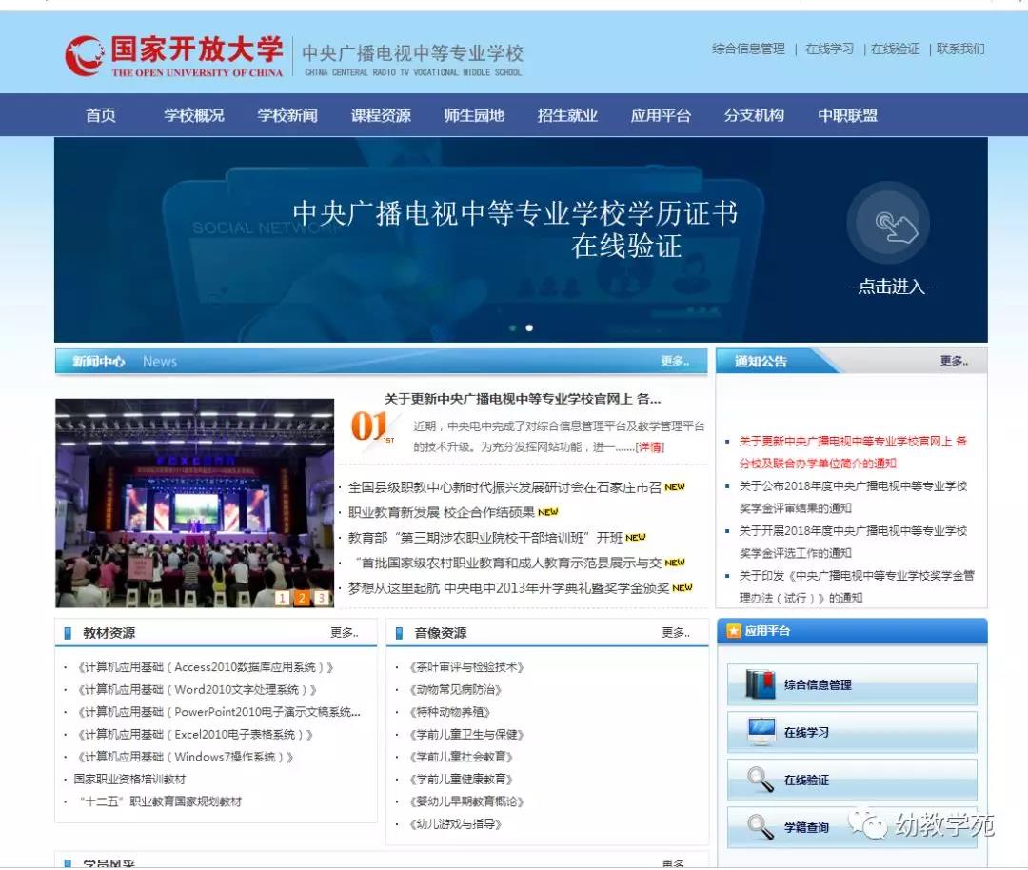
Task: Open notice 关于开展2018年度奖学金评选工作的通知
Action: 853,542
